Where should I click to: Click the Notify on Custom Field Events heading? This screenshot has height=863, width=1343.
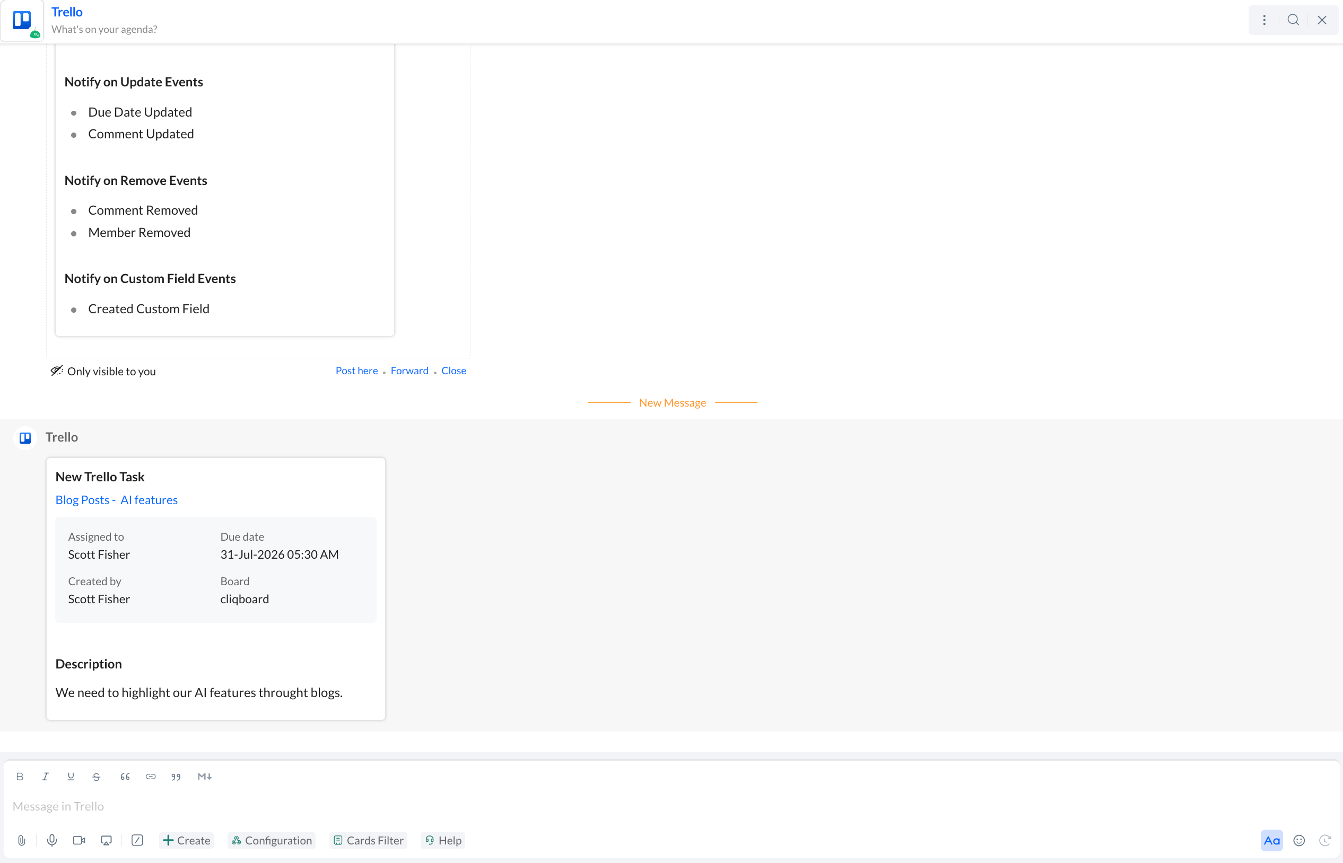pos(150,278)
